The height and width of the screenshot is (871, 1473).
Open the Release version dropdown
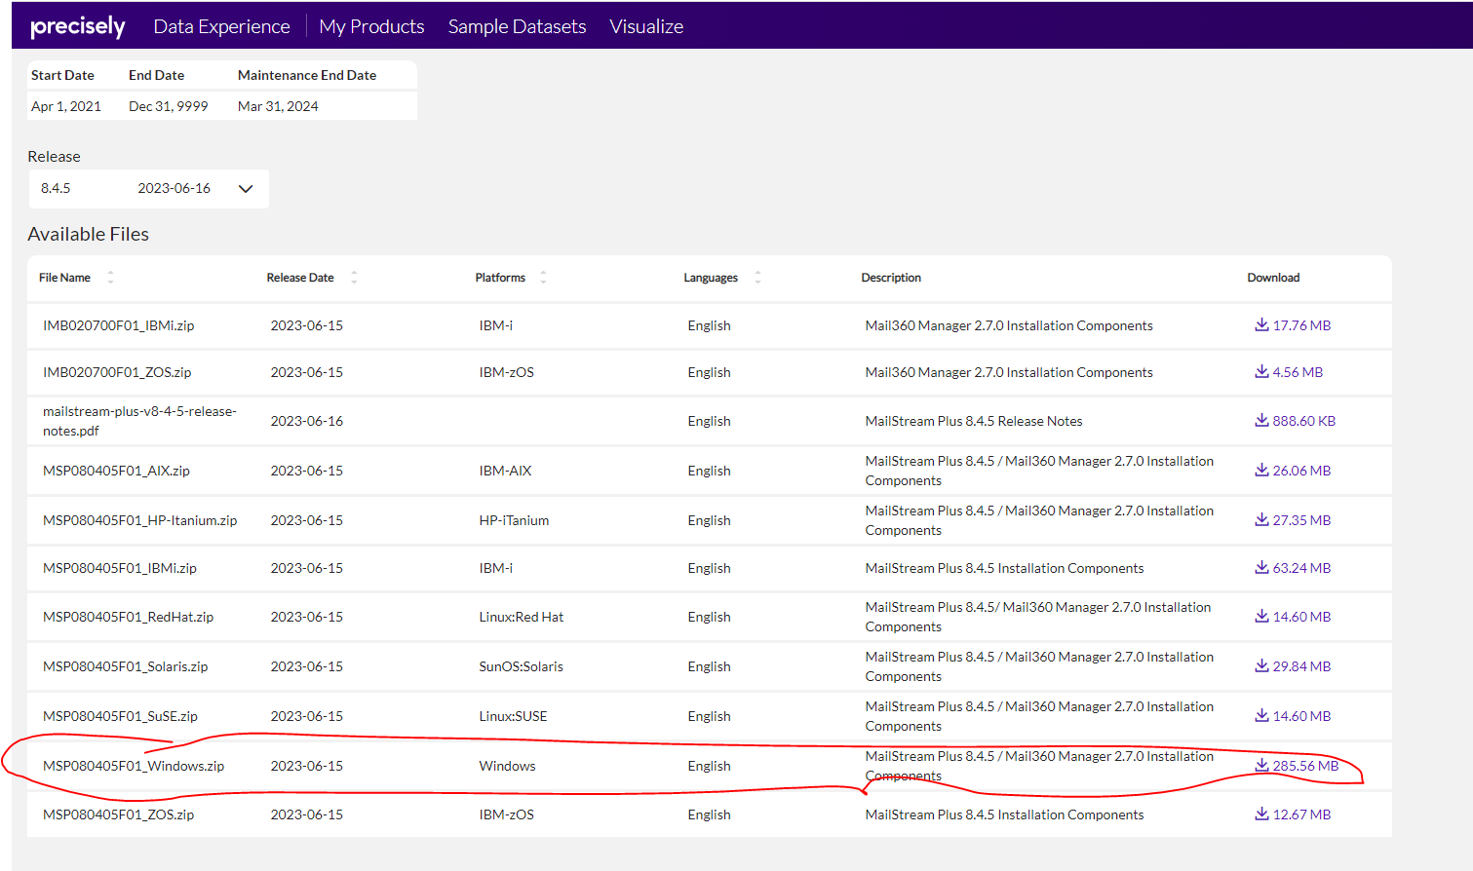[x=148, y=188]
